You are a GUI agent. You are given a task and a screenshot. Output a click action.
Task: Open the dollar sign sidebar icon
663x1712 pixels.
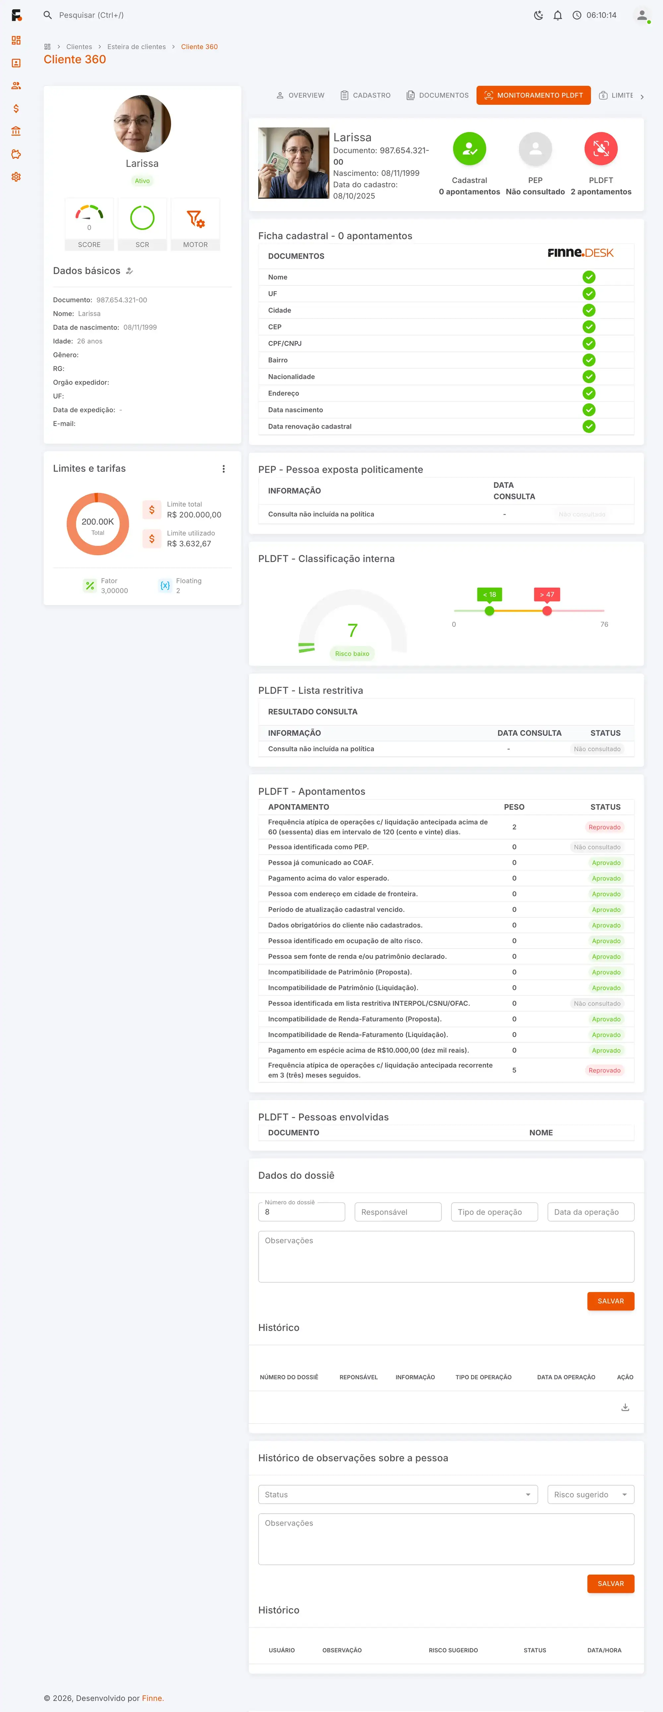pos(16,108)
